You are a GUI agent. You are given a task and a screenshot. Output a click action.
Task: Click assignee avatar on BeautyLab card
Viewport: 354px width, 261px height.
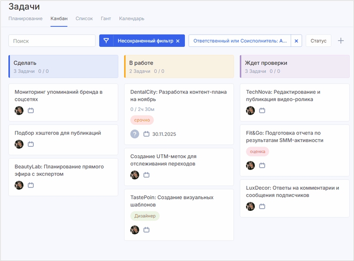click(x=19, y=185)
